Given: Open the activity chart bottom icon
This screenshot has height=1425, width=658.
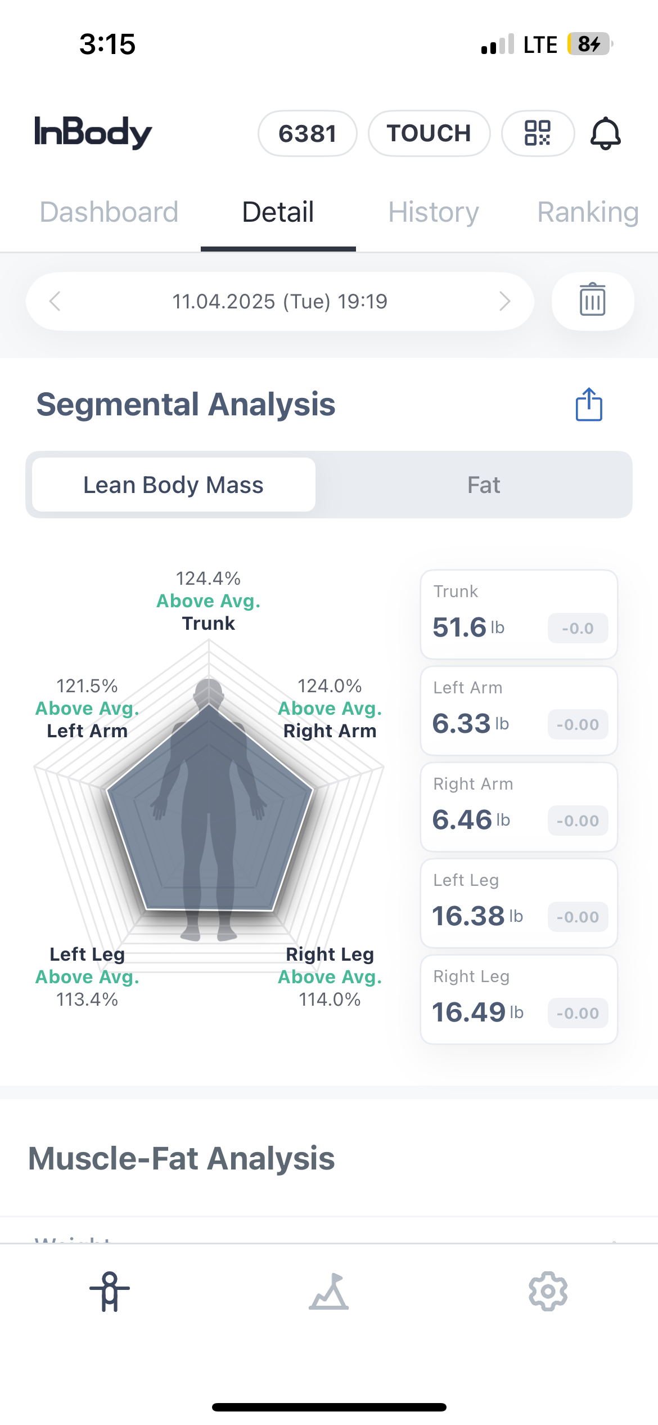Looking at the screenshot, I should [x=329, y=1291].
